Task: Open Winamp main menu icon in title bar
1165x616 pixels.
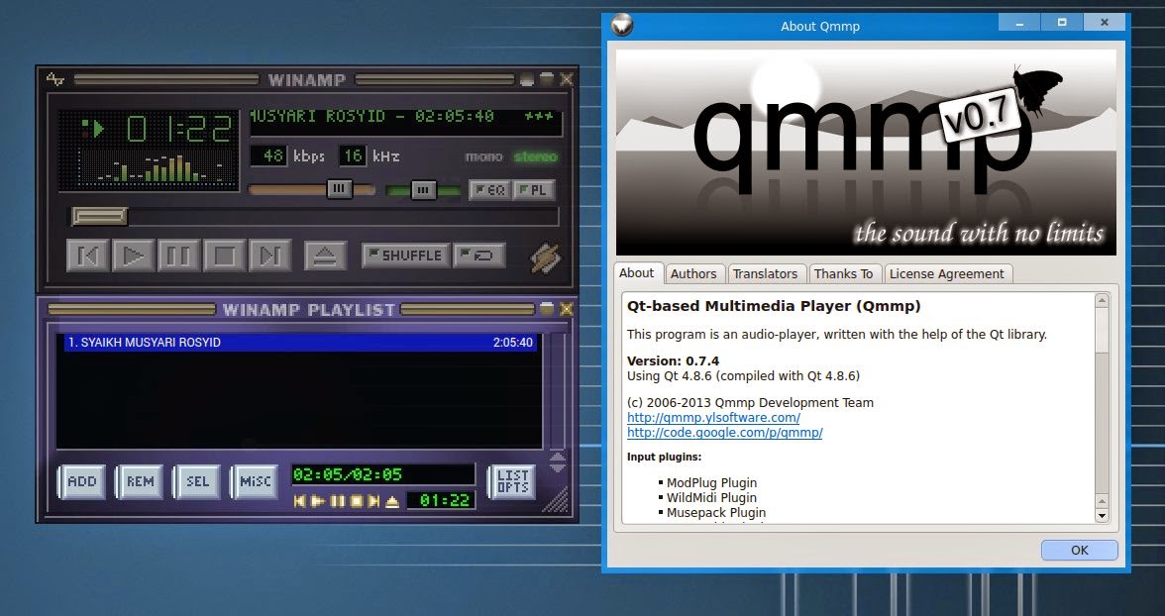Action: pyautogui.click(x=55, y=79)
